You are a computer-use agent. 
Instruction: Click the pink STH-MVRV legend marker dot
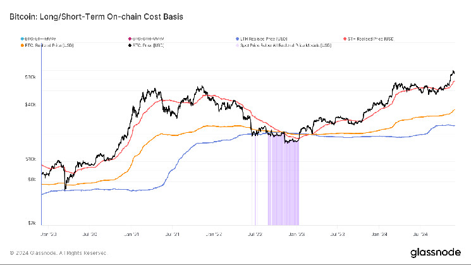[x=131, y=40]
